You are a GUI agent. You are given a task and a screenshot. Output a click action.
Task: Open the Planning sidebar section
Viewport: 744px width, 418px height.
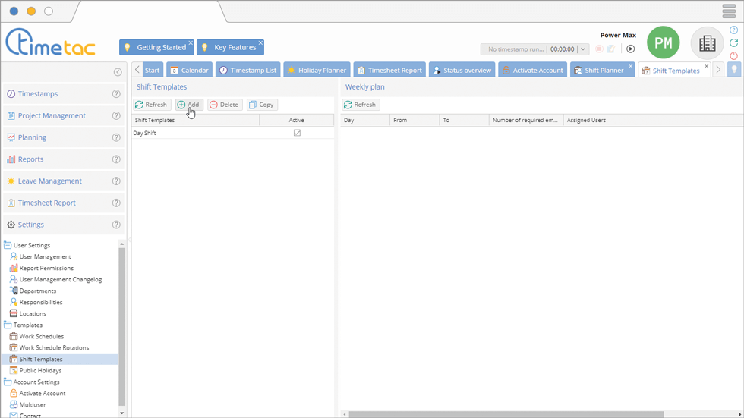[64, 137]
